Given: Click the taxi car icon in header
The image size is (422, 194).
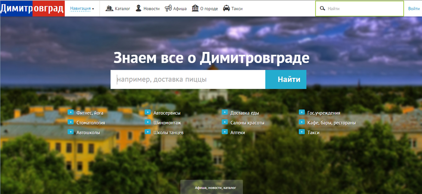Looking at the screenshot, I should coord(226,8).
